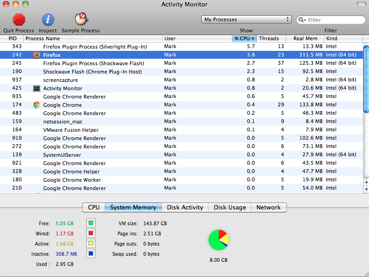Select Google Chrome Renderer with PID 935
369x277 pixels.
181,97
